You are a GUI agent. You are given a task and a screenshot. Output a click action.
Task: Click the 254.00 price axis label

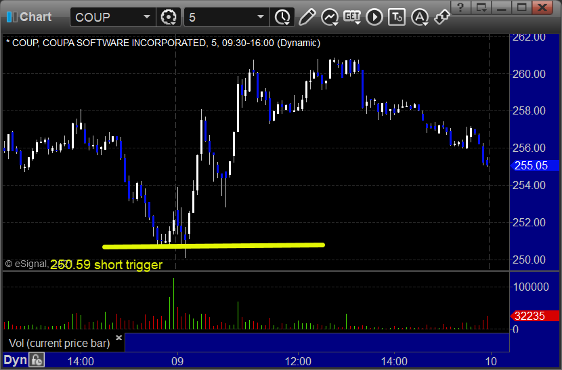point(529,185)
